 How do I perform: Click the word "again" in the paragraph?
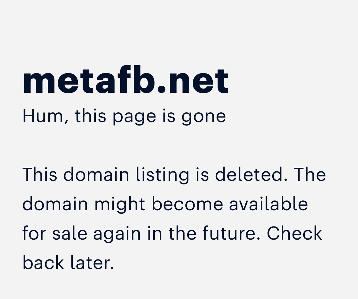click(x=117, y=234)
